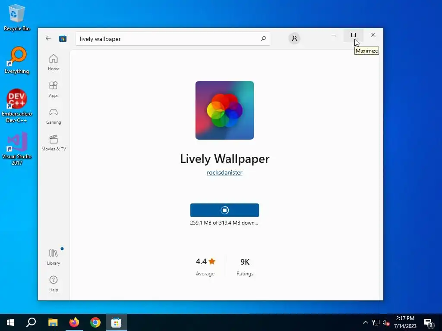442x331 pixels.
Task: Open Movies & TV section
Action: 54,143
